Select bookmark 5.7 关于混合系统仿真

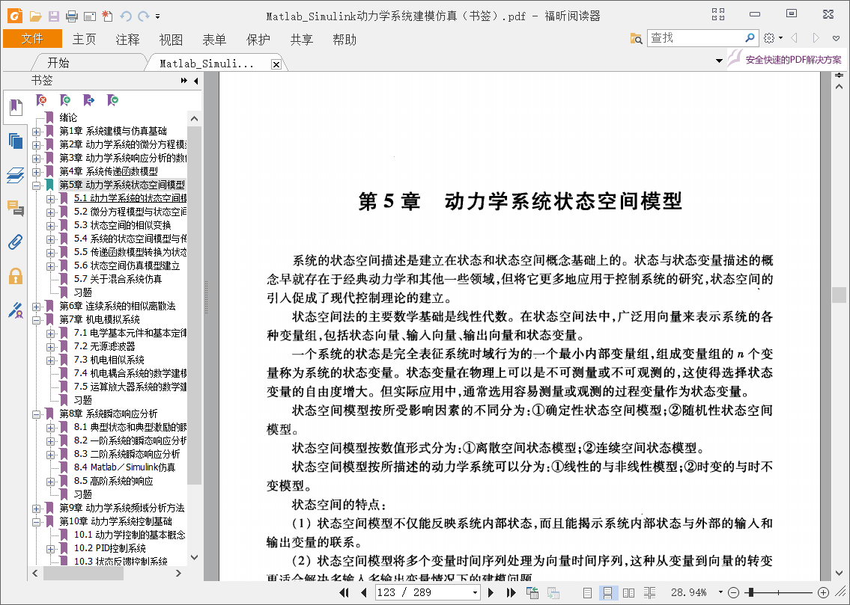click(x=118, y=279)
